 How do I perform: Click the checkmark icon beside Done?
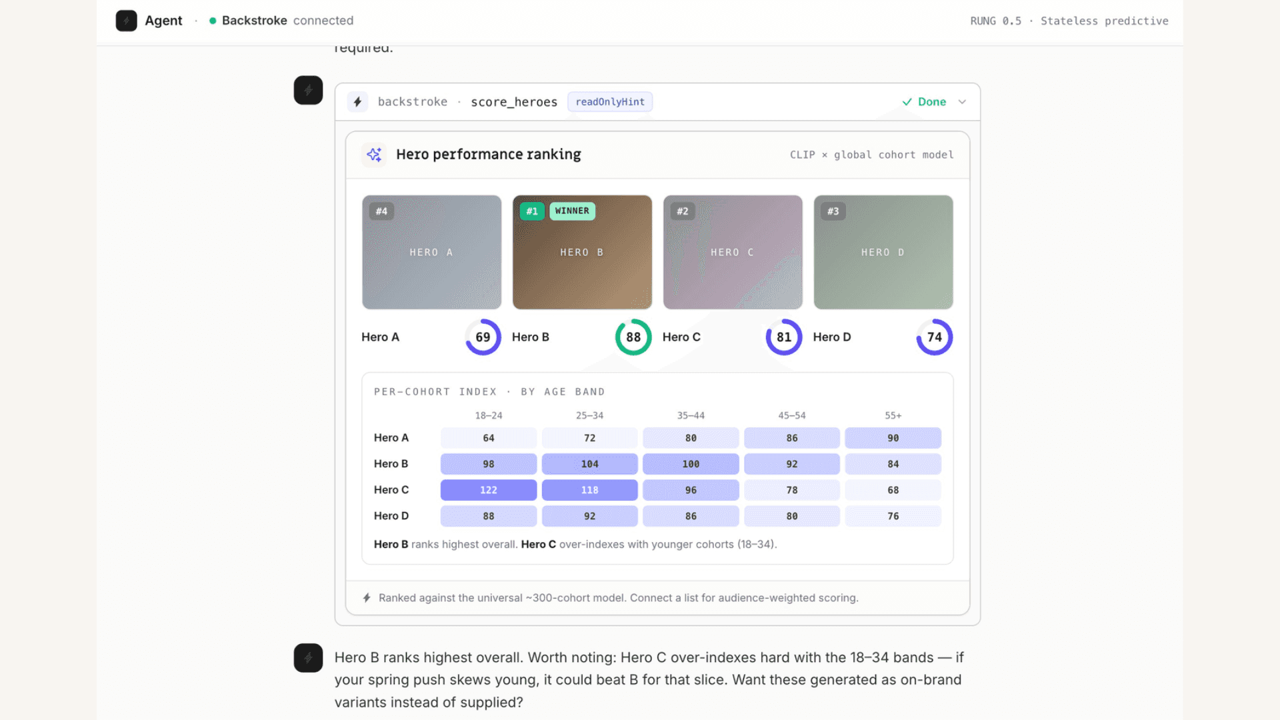click(907, 102)
